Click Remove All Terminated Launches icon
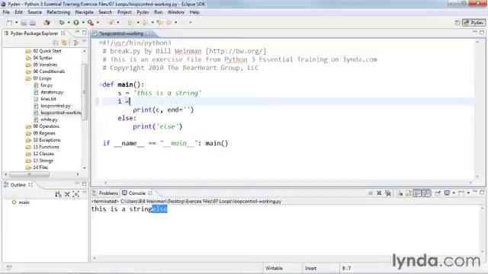The width and height of the screenshot is (488, 274). click(388, 193)
